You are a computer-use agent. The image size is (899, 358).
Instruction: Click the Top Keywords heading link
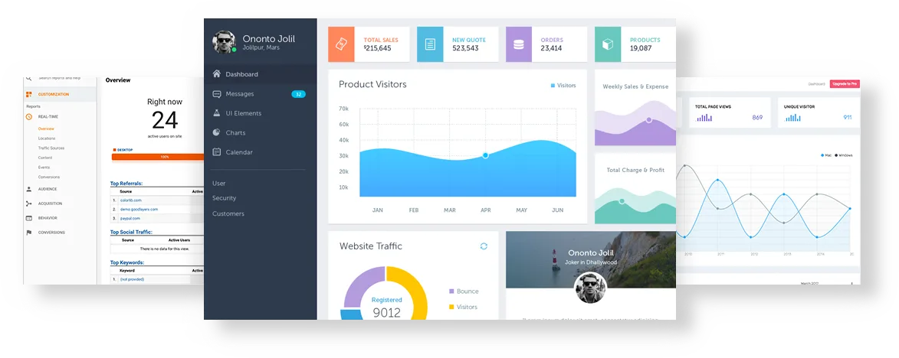126,262
